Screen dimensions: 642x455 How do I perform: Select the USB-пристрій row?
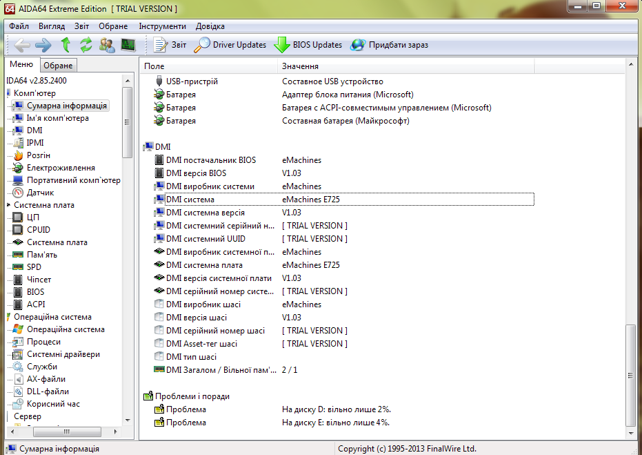click(343, 81)
